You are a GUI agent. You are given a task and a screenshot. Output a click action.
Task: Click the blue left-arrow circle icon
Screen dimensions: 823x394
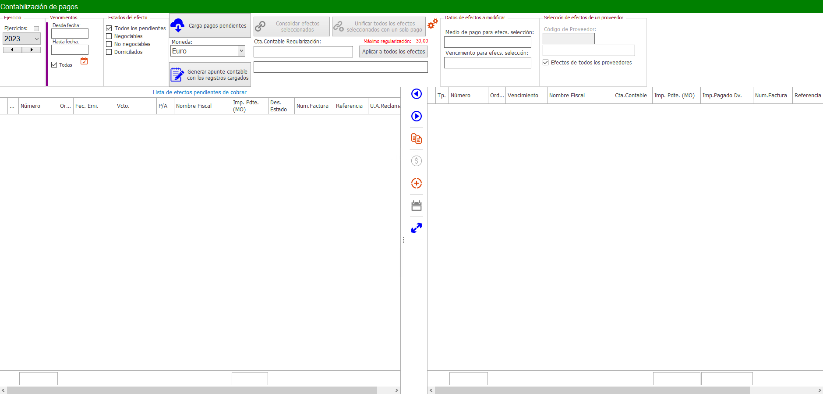416,94
